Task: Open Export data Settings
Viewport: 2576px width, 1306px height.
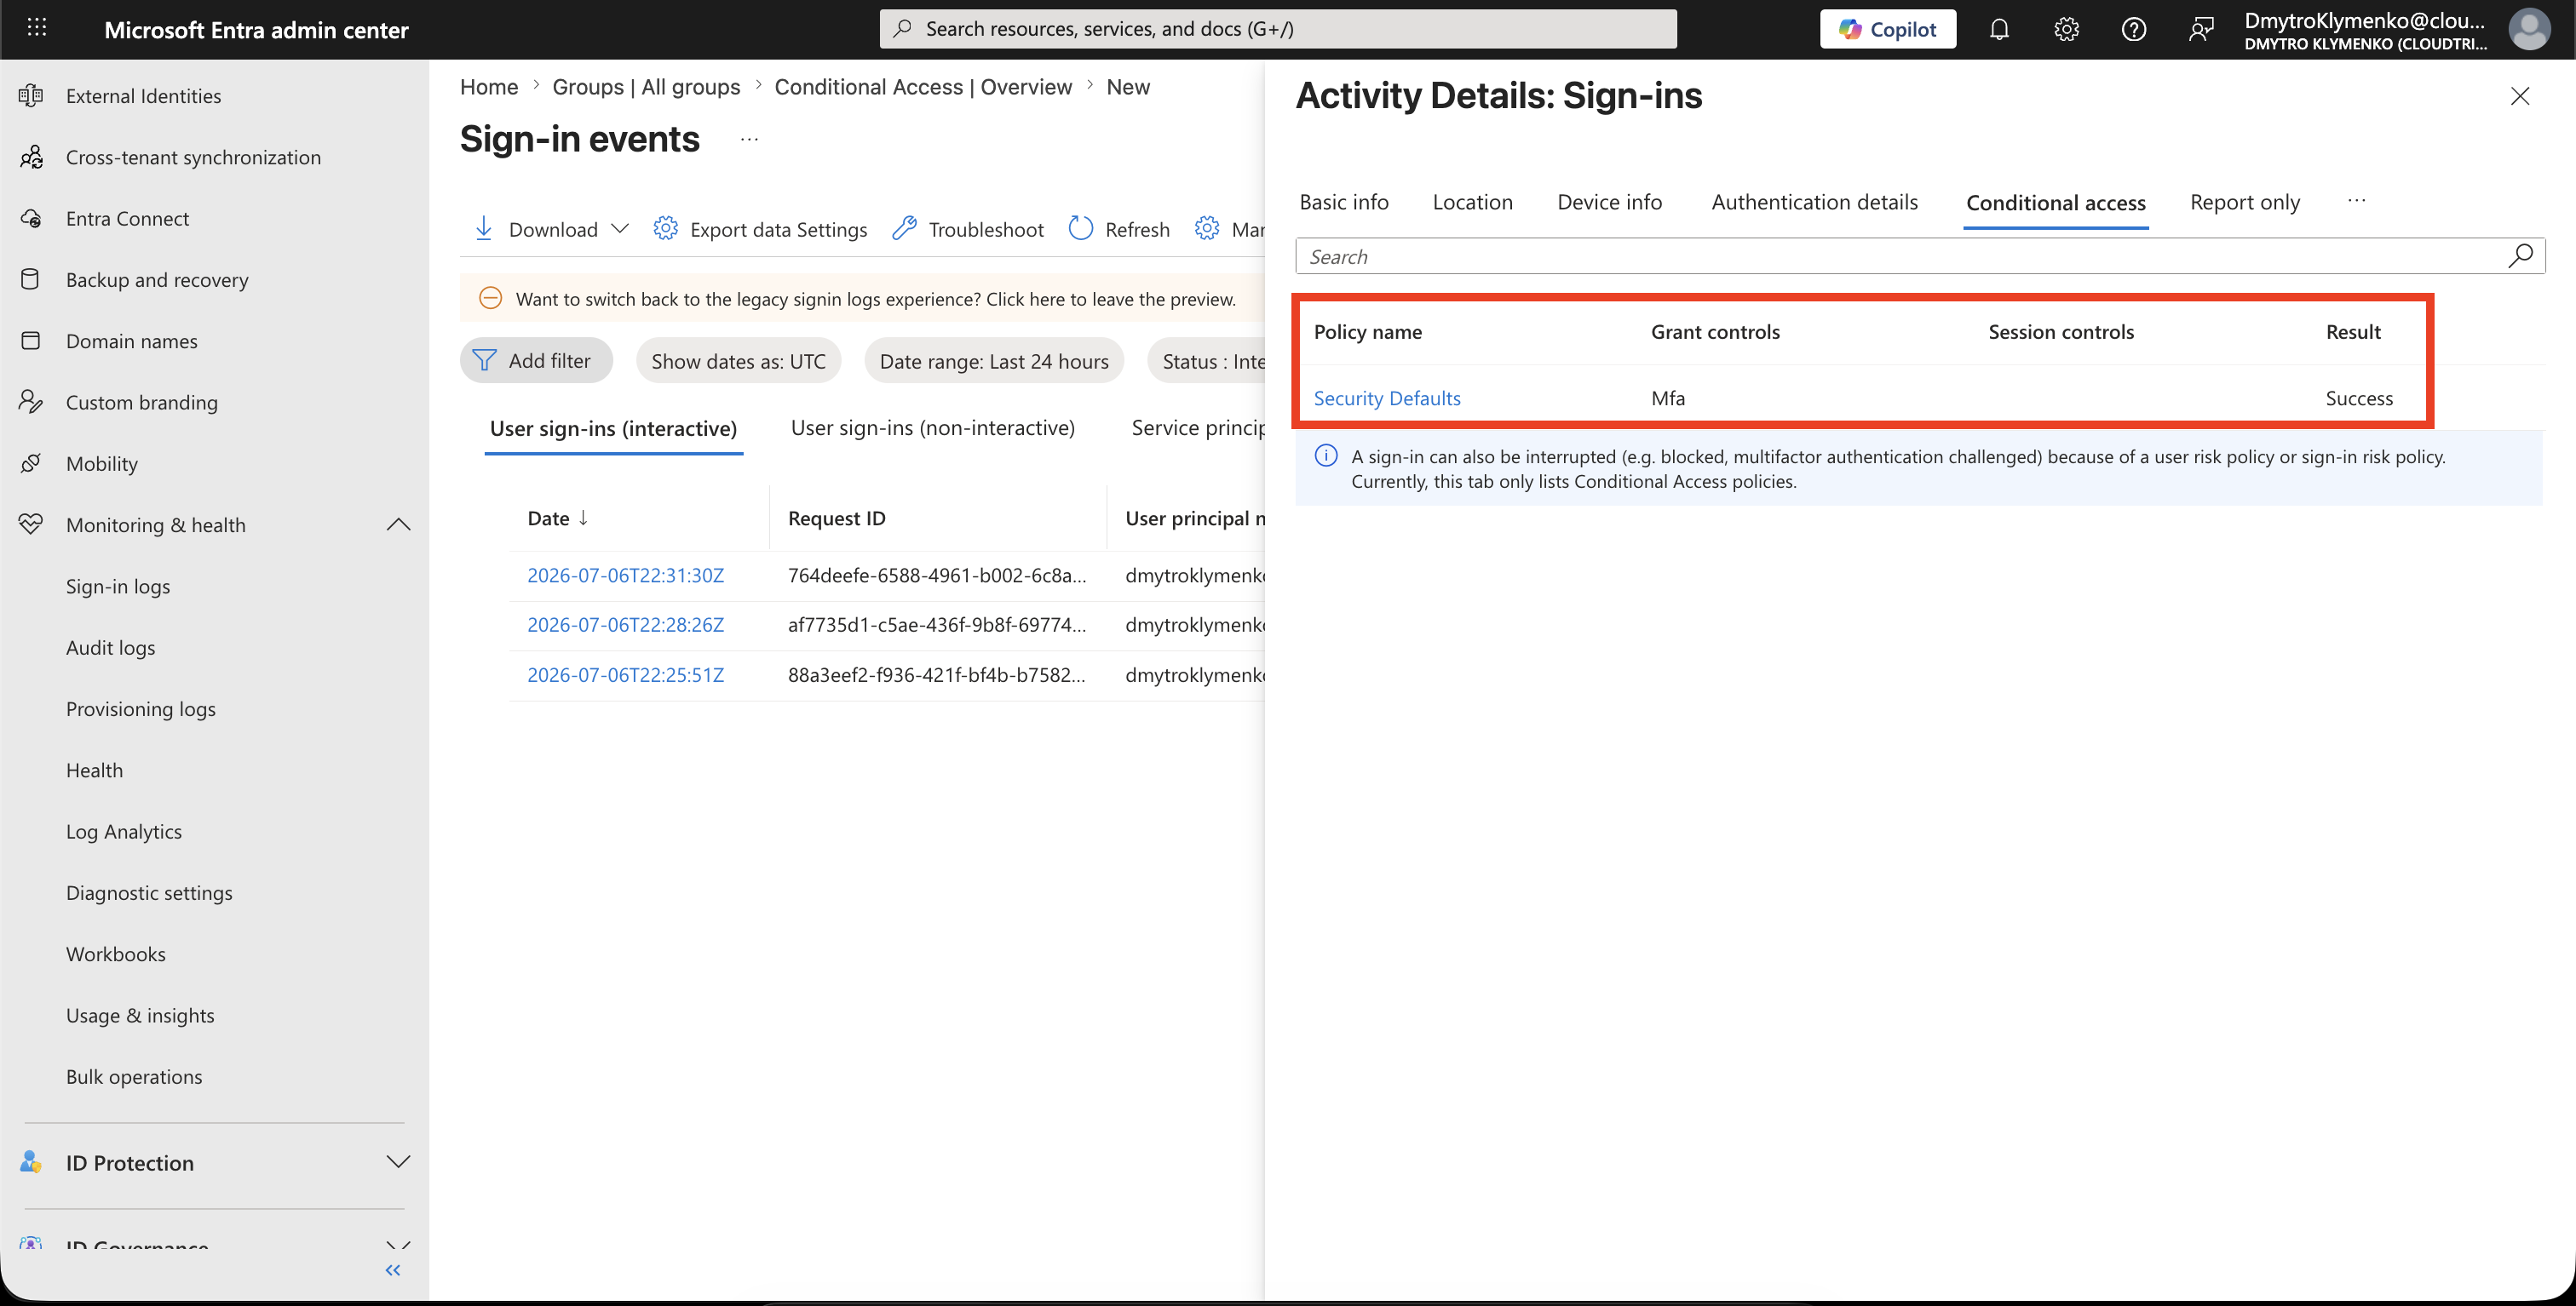Action: click(760, 229)
